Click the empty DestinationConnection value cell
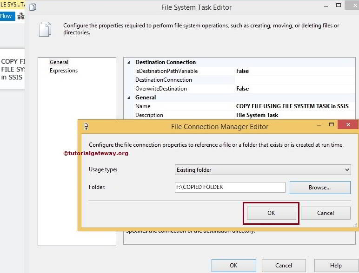Screen dimensions: 359x273 click(295, 80)
